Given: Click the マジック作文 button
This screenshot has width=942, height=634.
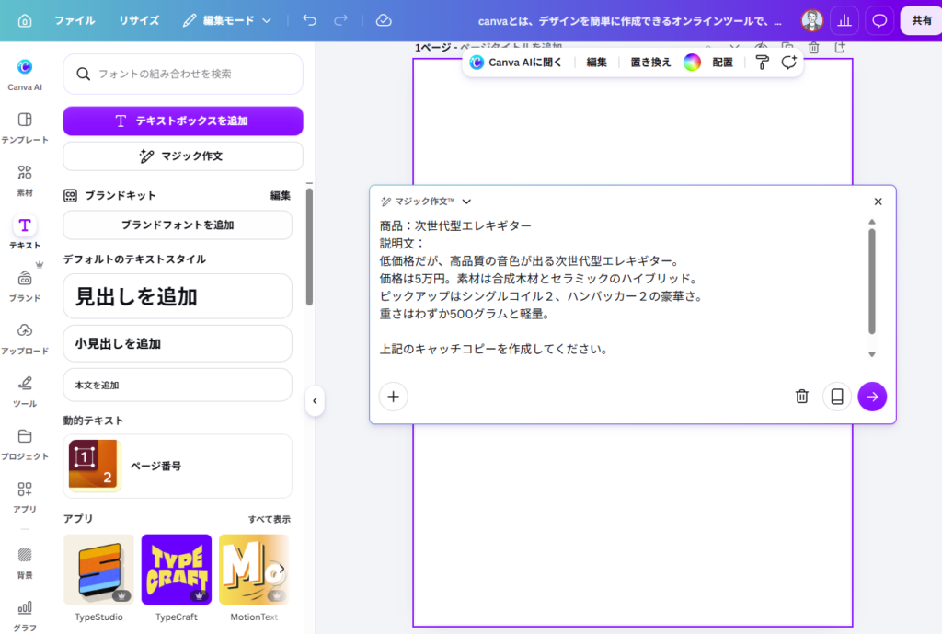Looking at the screenshot, I should [183, 156].
